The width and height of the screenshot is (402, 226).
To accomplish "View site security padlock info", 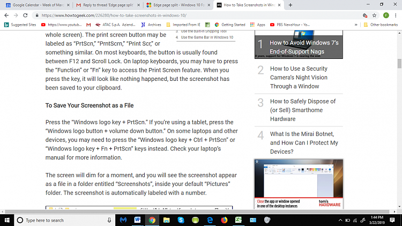I will [x=37, y=16].
